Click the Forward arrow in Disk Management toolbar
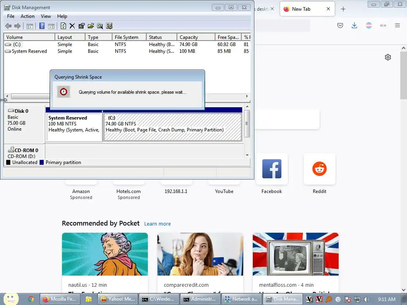Viewport: 407px width, 305px height. (17, 26)
